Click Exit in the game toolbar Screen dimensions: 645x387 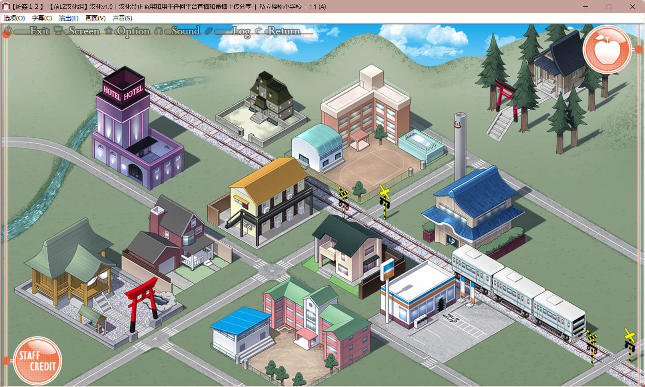(39, 31)
